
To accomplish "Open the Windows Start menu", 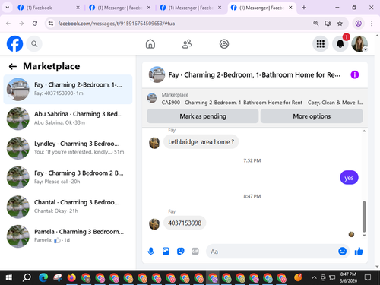I will (8, 278).
